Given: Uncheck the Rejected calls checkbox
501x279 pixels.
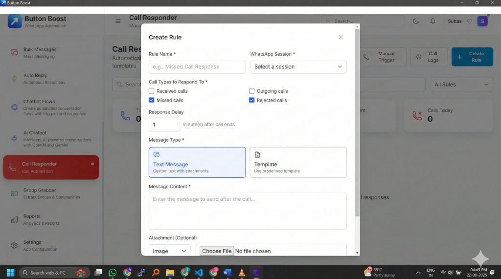Looking at the screenshot, I should (252, 100).
